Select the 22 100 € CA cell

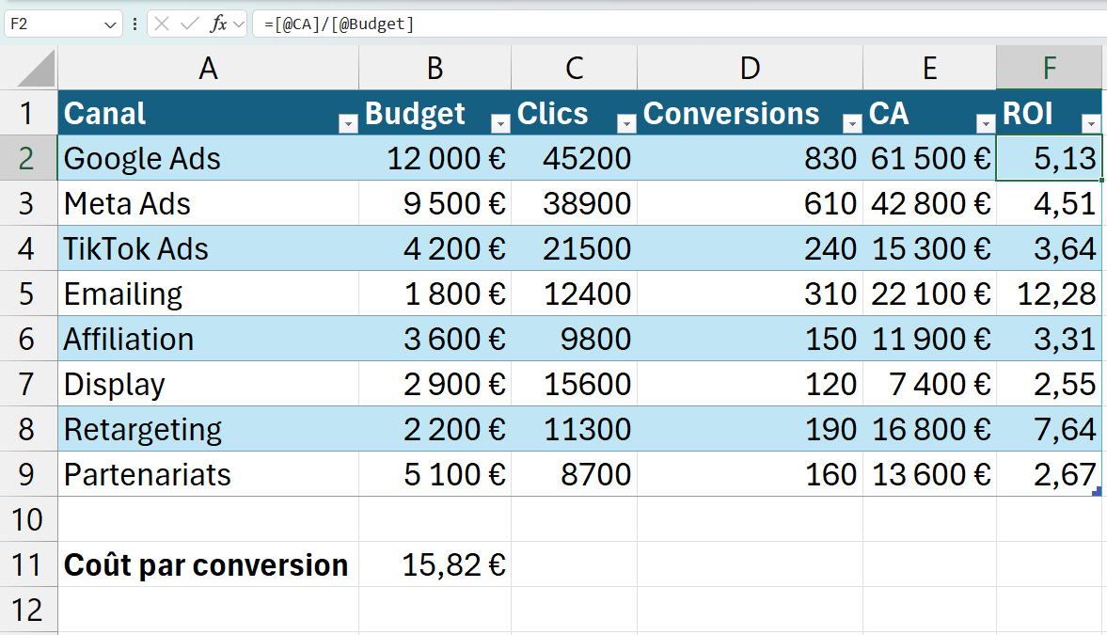pos(930,294)
